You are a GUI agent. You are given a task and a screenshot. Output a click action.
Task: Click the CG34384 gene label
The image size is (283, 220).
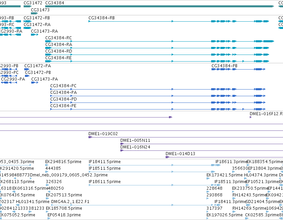tap(55, 3)
